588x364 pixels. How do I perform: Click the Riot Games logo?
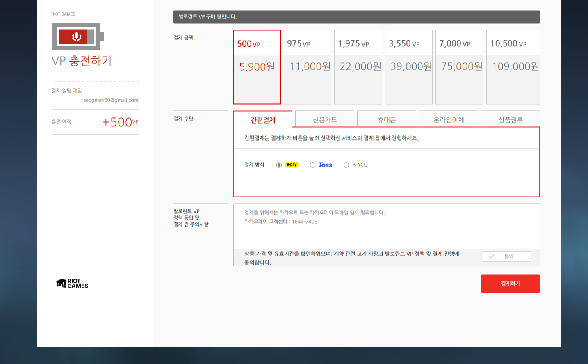point(72,284)
